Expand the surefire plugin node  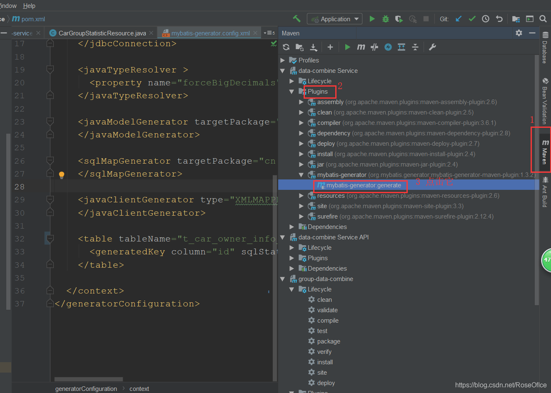[x=301, y=216]
